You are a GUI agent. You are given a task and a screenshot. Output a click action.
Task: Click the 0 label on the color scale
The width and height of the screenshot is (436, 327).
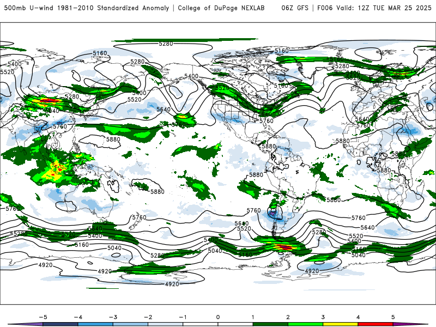click(218, 317)
